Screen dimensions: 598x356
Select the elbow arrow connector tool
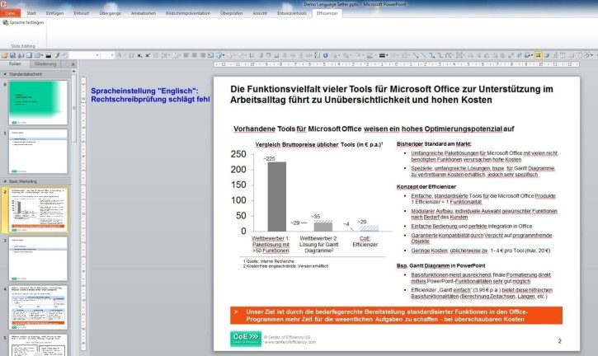(431, 55)
